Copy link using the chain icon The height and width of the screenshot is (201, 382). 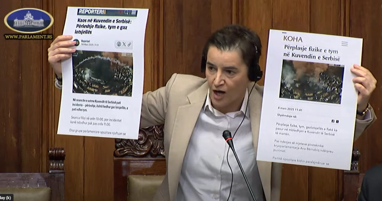pyautogui.click(x=130, y=45)
